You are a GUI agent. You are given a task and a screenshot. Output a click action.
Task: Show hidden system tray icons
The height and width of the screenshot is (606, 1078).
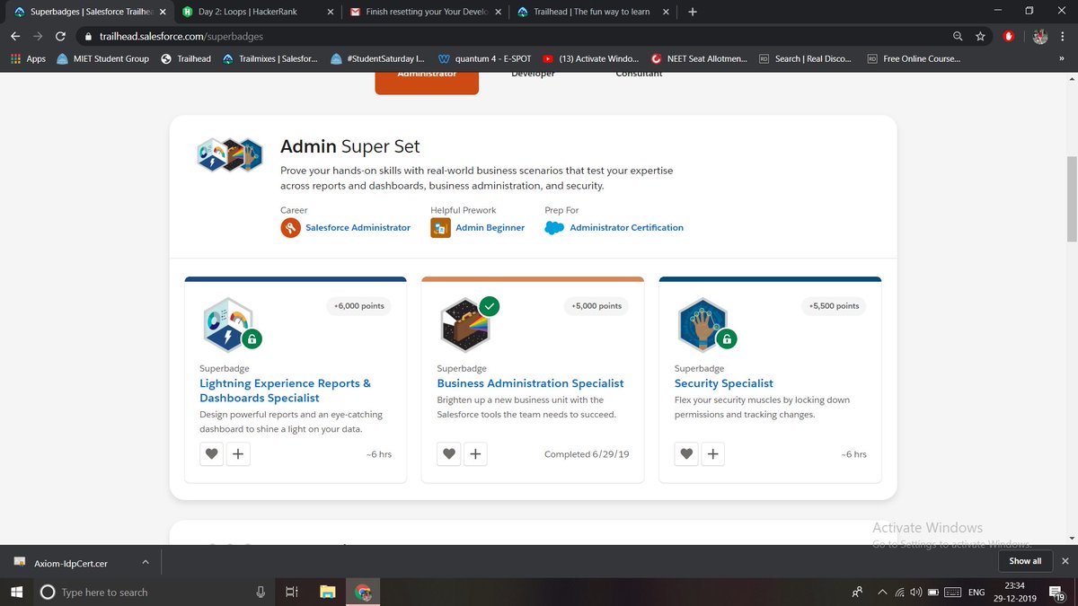point(883,592)
